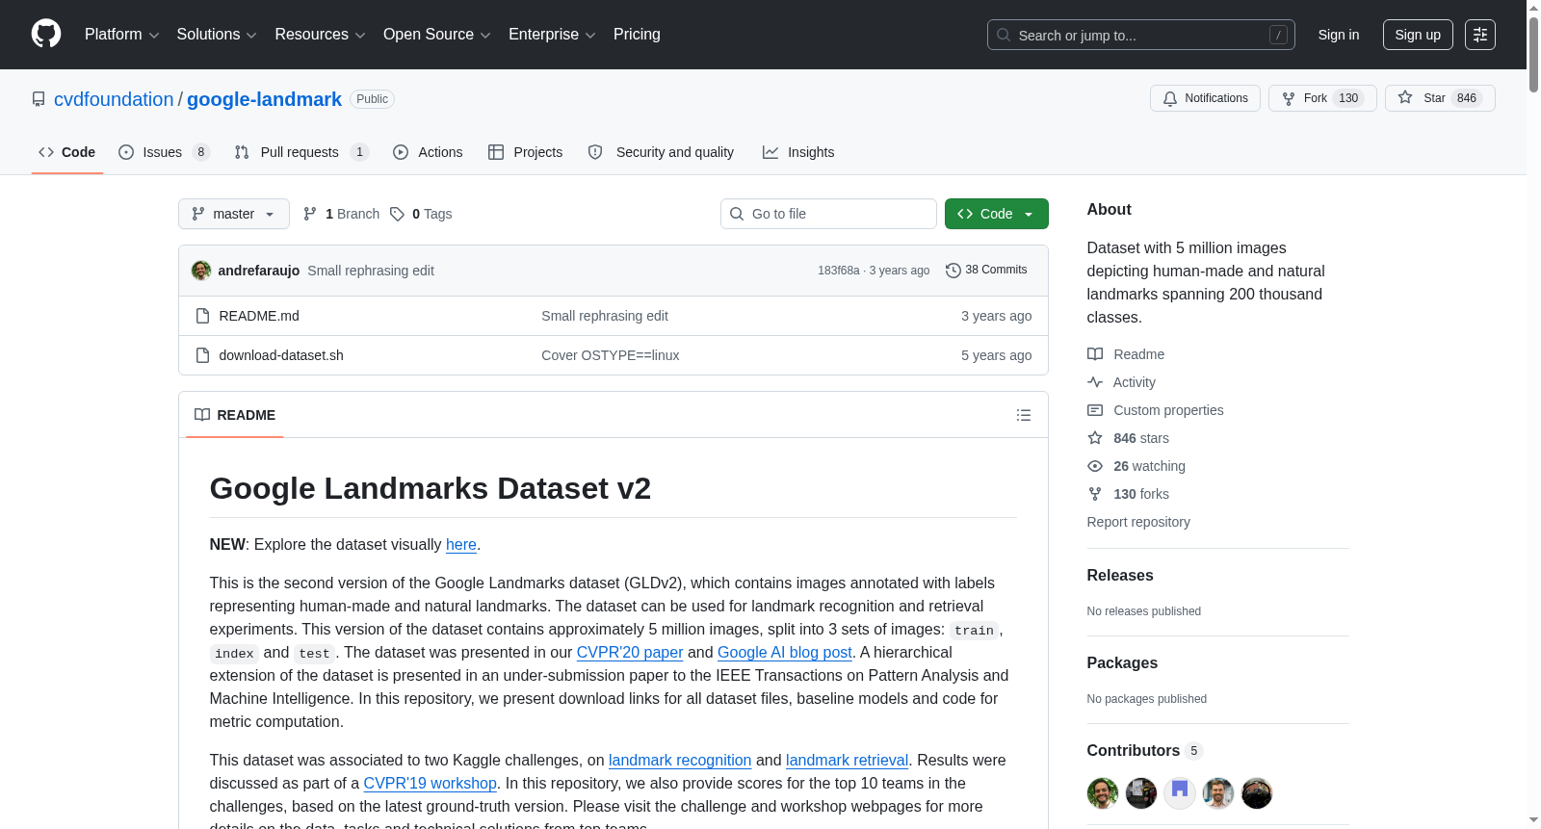Switch to the Issues tab

164,152
